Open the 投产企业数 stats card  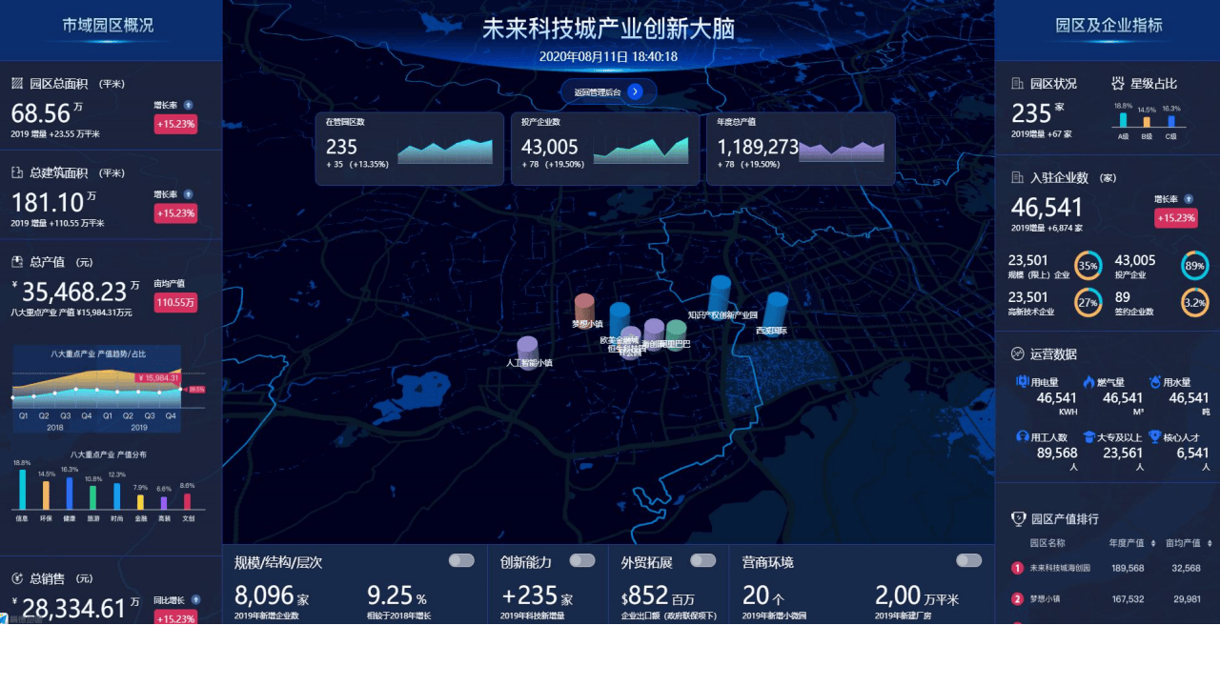(605, 149)
